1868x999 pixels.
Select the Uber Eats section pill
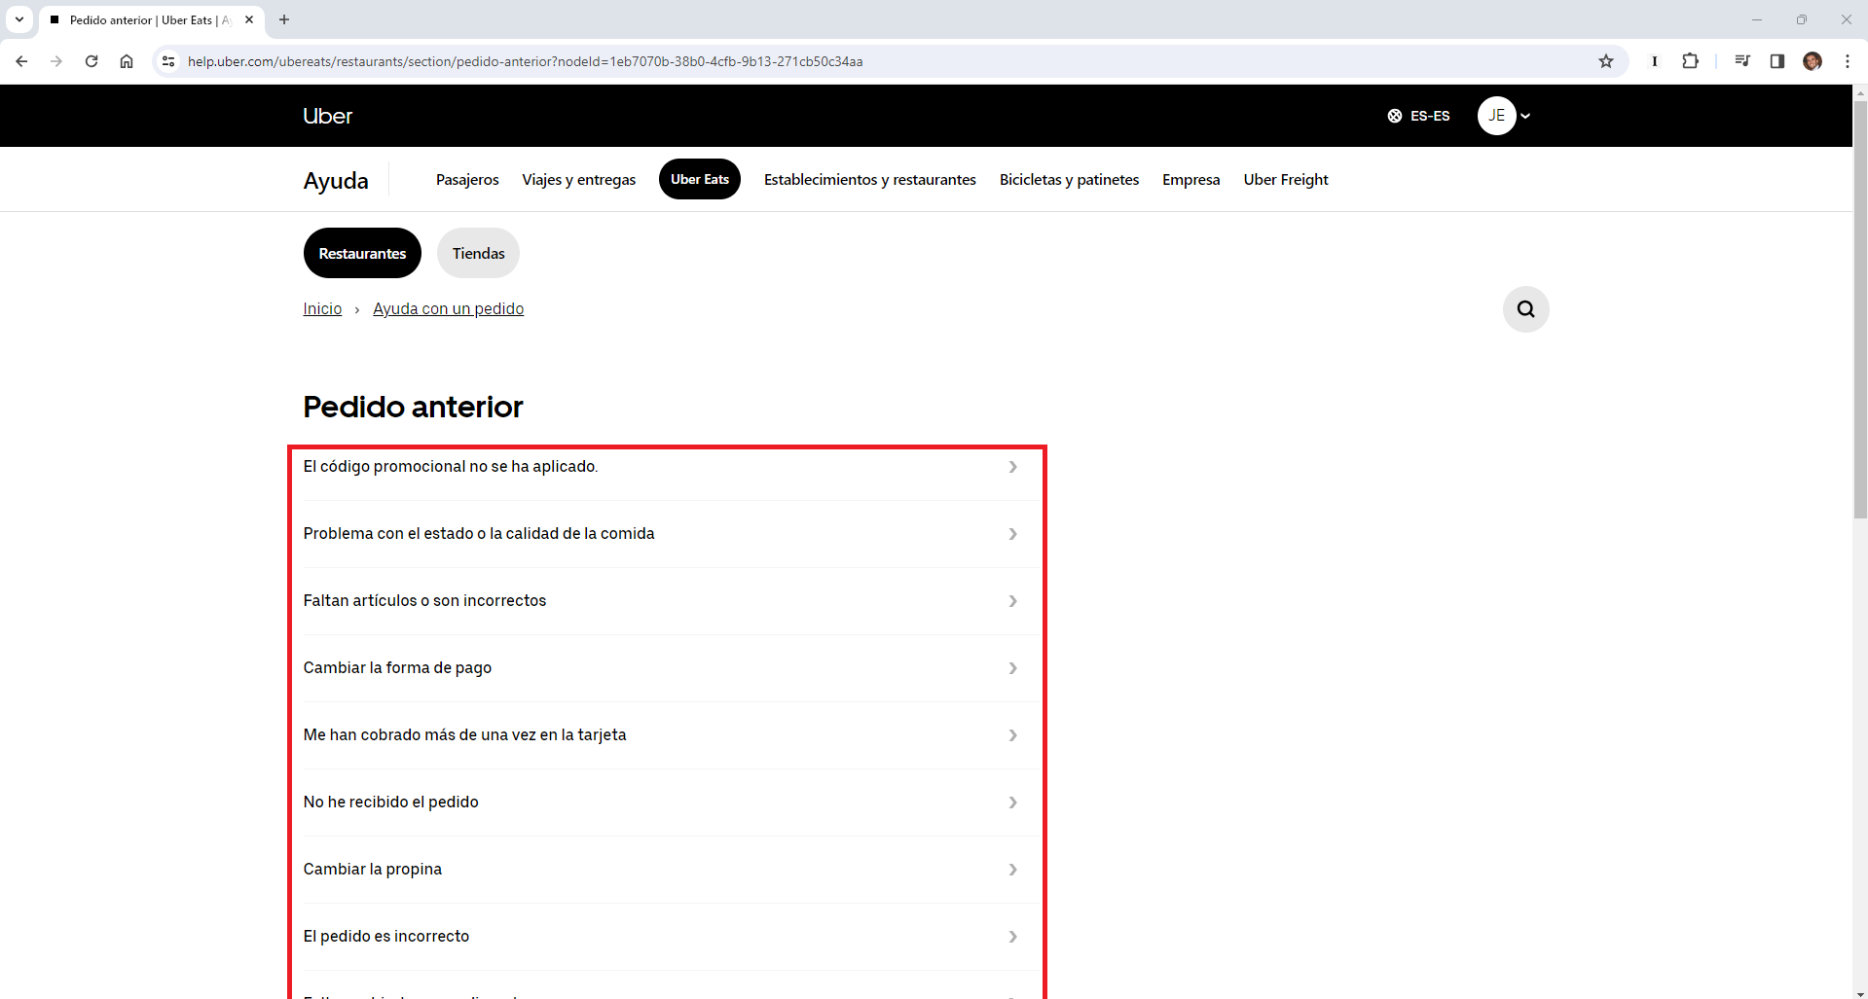click(700, 179)
